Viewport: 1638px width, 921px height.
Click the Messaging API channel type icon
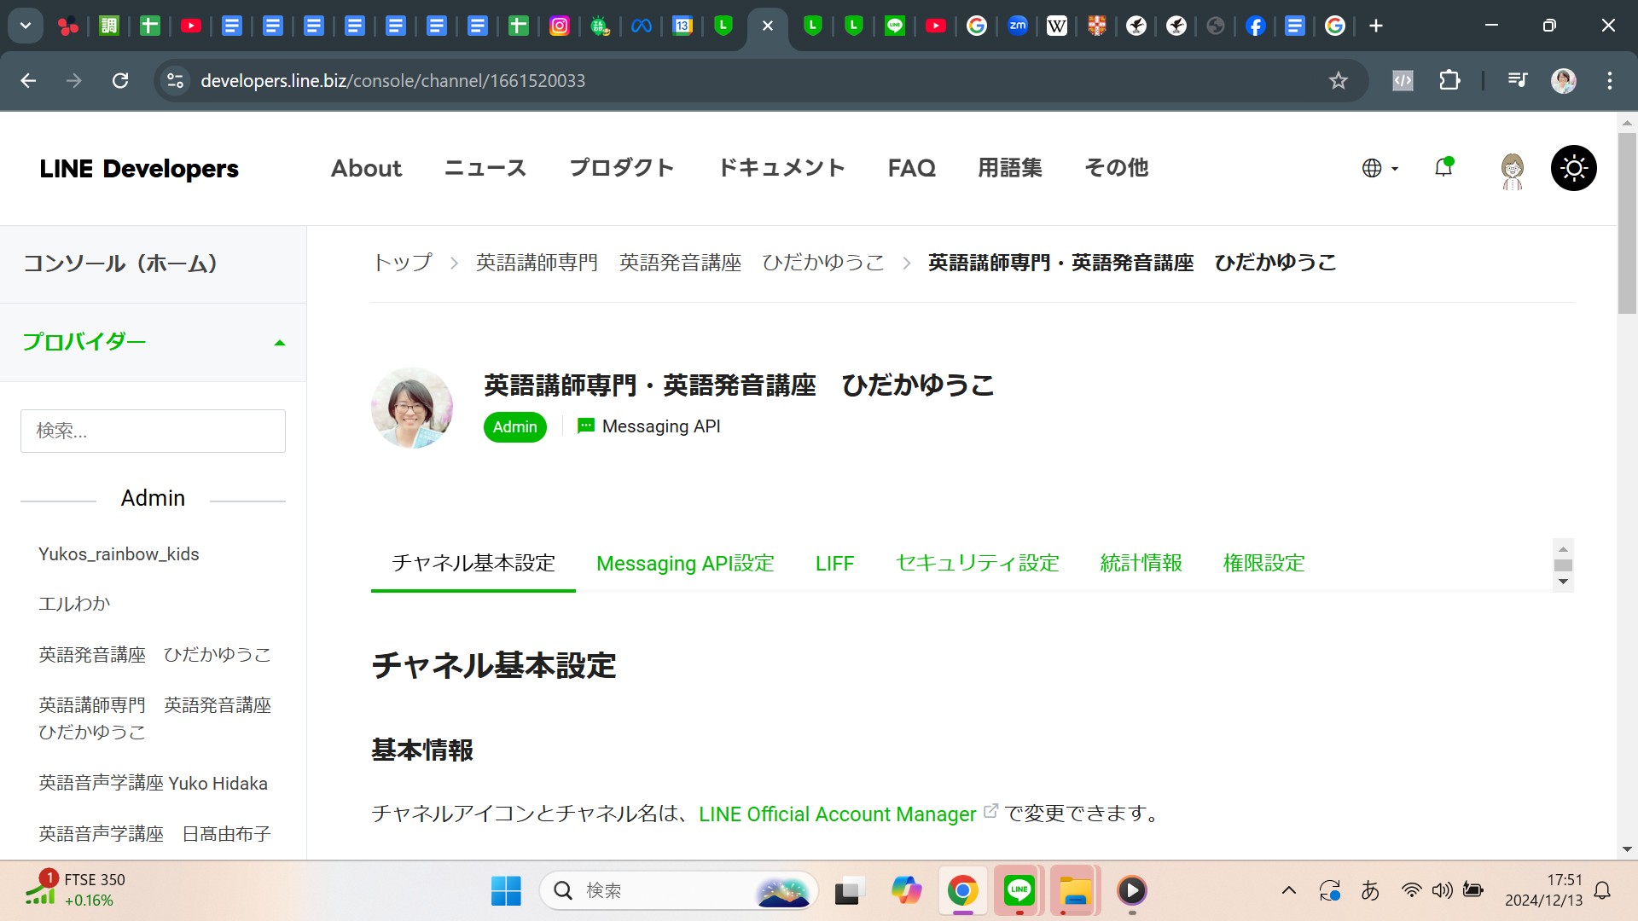[585, 426]
